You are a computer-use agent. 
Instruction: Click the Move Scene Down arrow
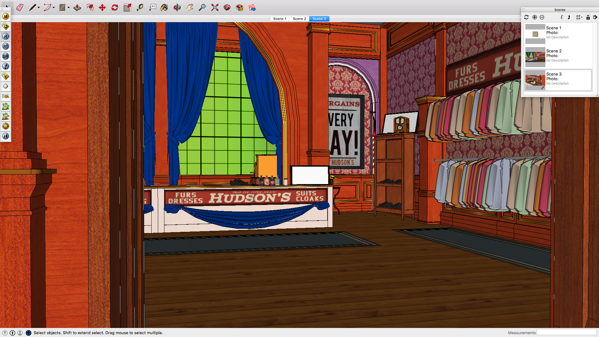pos(562,17)
